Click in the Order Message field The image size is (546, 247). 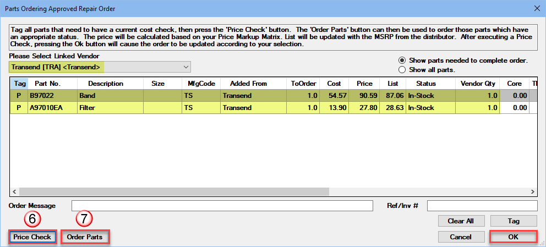pyautogui.click(x=222, y=206)
